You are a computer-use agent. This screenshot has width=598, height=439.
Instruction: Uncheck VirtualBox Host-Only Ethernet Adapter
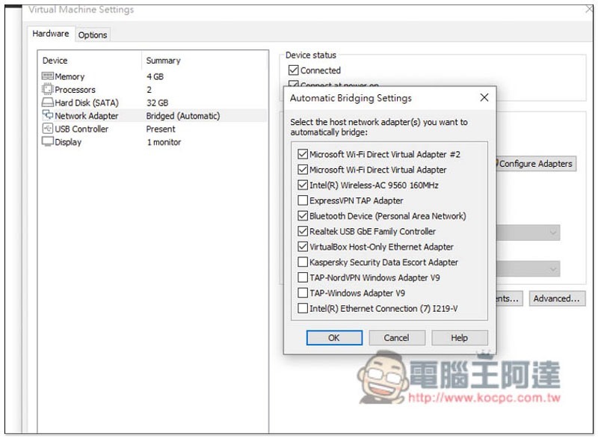coord(303,247)
